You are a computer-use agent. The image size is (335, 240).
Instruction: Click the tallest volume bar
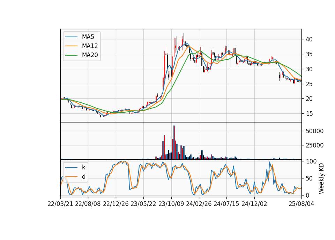coord(174,143)
